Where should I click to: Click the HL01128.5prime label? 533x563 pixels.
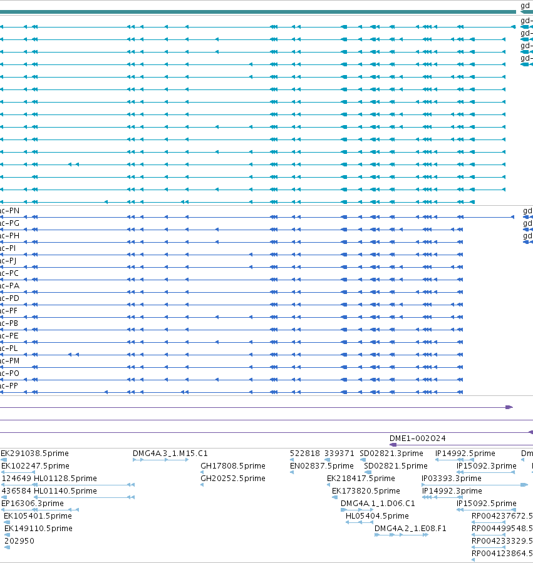65,479
